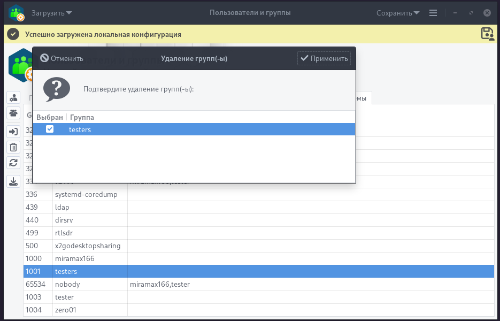500x321 pixels.
Task: Click the floppy disk save icon
Action: click(x=487, y=34)
